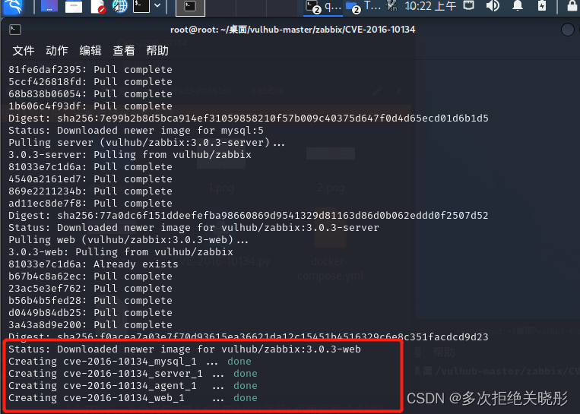Click the line '3.0.3-server: Pulling from vulhub/zabbix'
This screenshot has width=580, height=414.
point(130,154)
